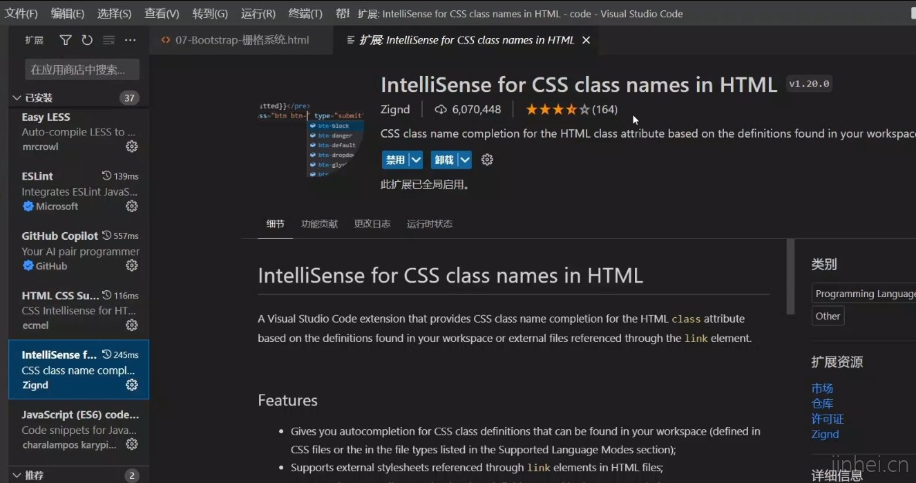
Task: Open GitHub Copilot manage gear
Action: [x=132, y=265]
